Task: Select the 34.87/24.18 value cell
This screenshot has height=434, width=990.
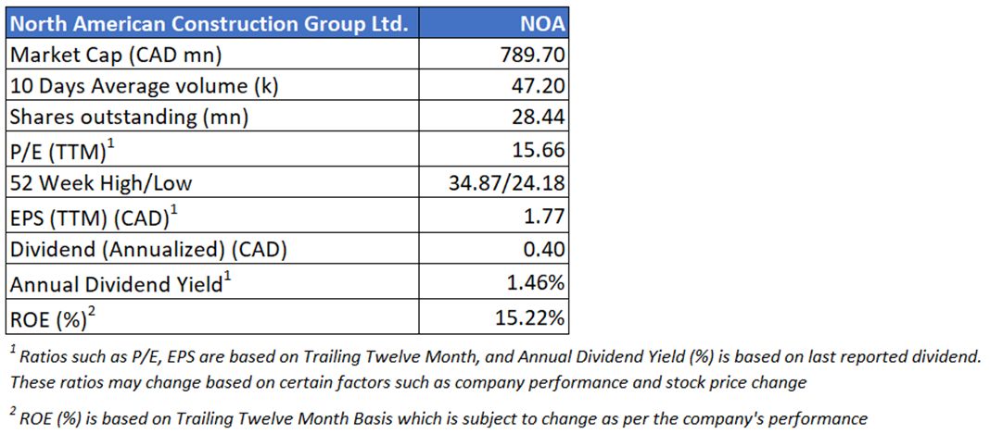Action: pos(508,183)
